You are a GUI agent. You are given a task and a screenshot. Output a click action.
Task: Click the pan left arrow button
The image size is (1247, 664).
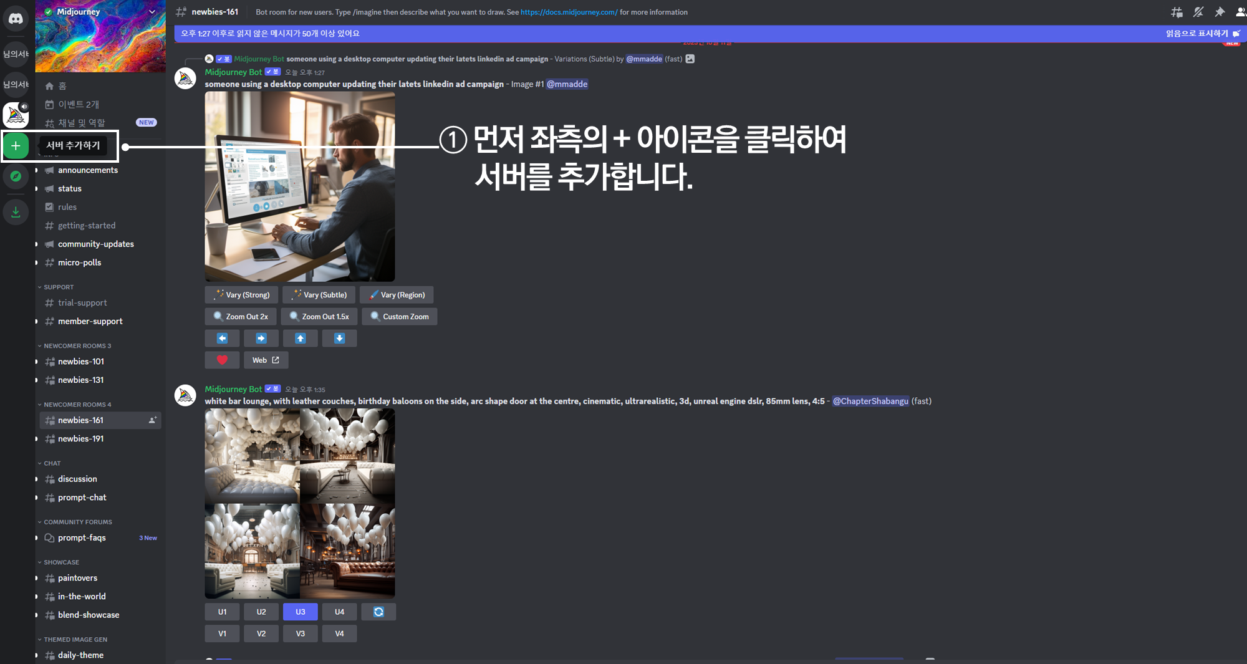click(x=222, y=339)
